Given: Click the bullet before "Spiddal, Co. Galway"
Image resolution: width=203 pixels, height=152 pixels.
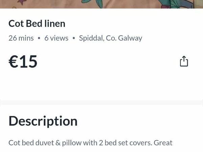Looking at the screenshot, I should point(74,38).
